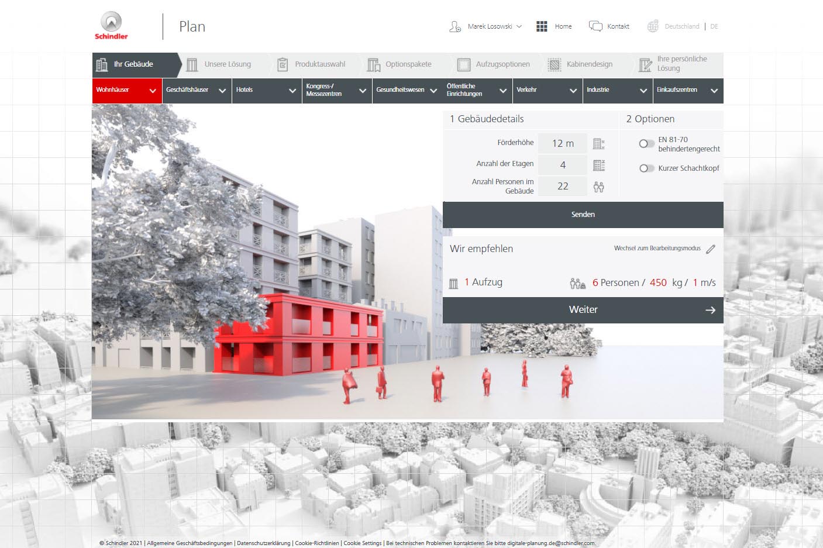Click the pencil icon for Bearbeitungsmodus
This screenshot has height=548, width=823.
click(x=711, y=249)
